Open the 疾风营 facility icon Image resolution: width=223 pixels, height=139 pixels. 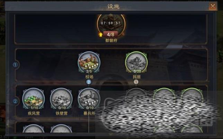(x=34, y=99)
